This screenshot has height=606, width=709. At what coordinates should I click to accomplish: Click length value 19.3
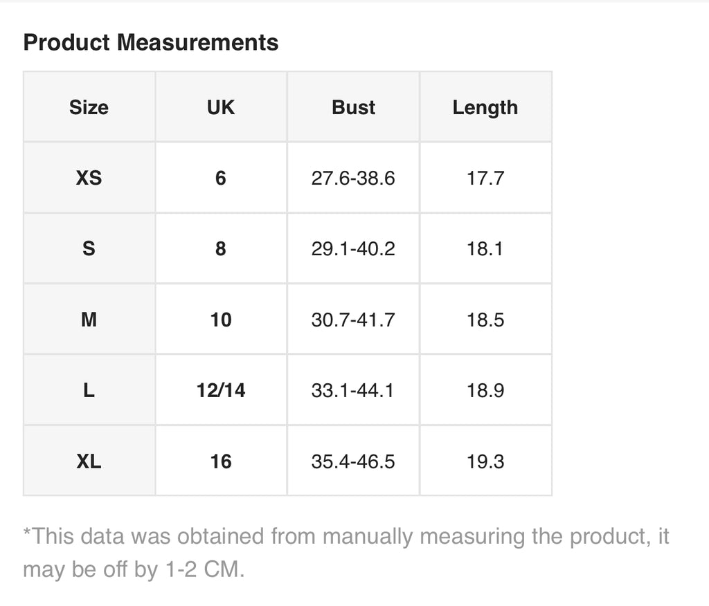click(x=485, y=461)
